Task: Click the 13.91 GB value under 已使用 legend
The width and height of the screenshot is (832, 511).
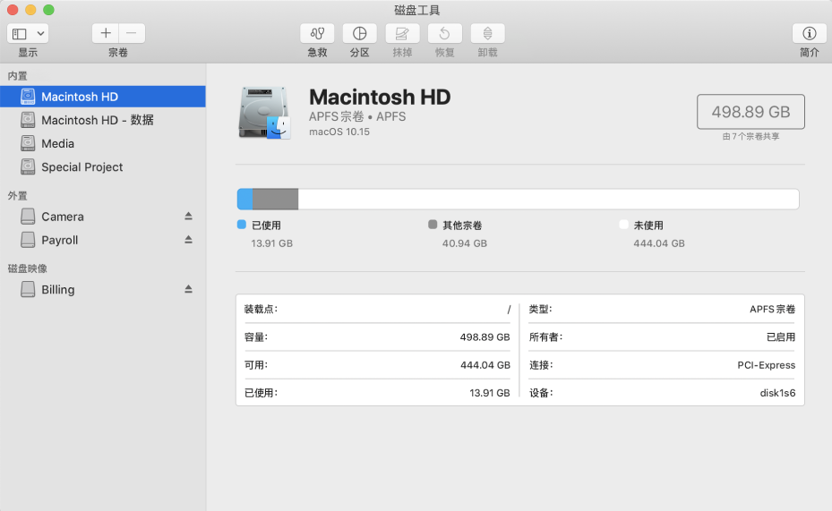Action: pyautogui.click(x=271, y=243)
